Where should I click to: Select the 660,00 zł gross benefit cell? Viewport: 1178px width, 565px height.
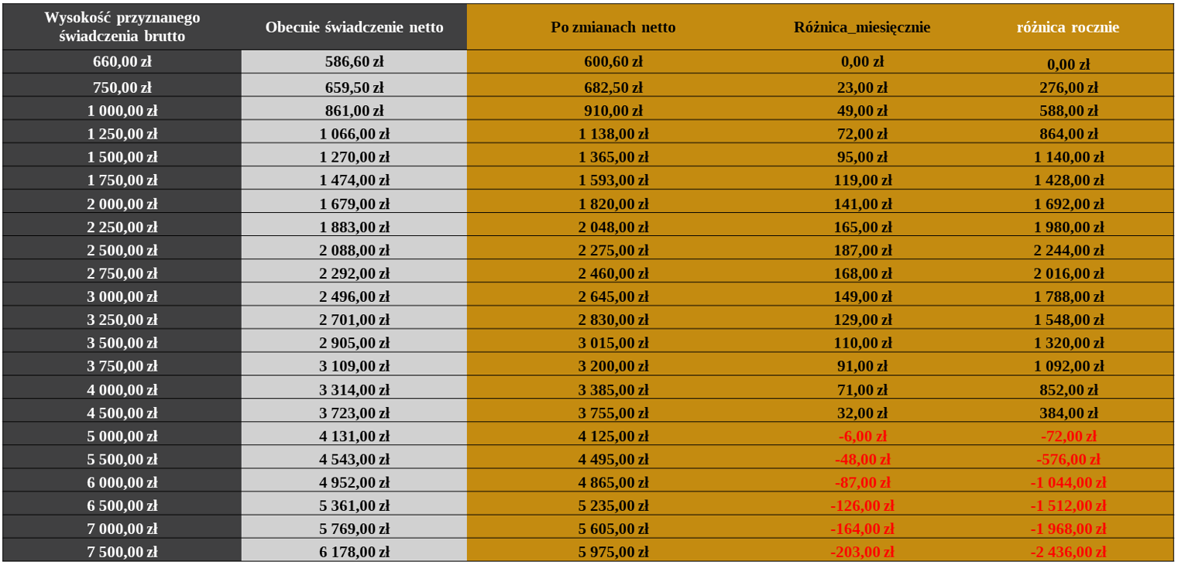point(122,62)
